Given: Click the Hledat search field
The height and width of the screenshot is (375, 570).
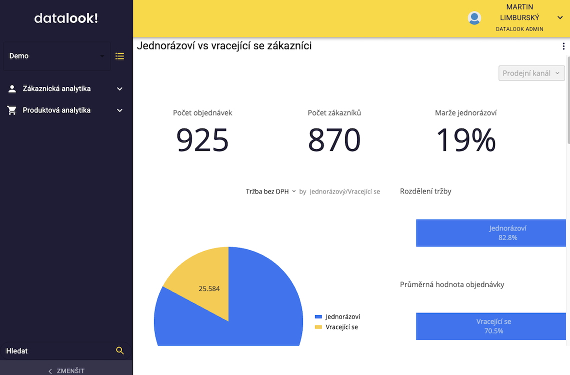Looking at the screenshot, I should pos(65,350).
